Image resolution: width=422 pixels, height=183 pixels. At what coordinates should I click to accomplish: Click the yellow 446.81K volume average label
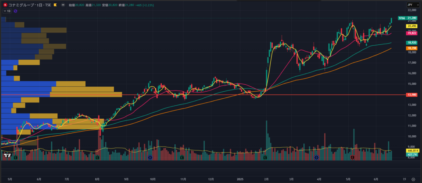coord(412,151)
